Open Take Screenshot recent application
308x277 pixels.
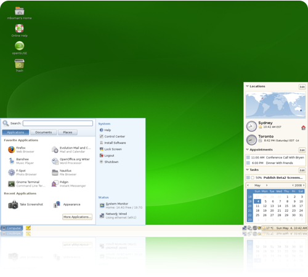[25, 205]
